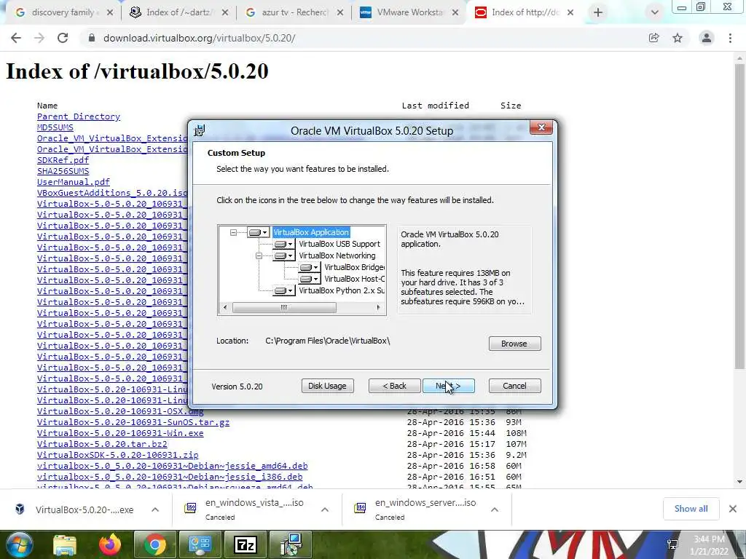This screenshot has height=559, width=746.
Task: Open SHA256SUMS link
Action: (x=63, y=171)
